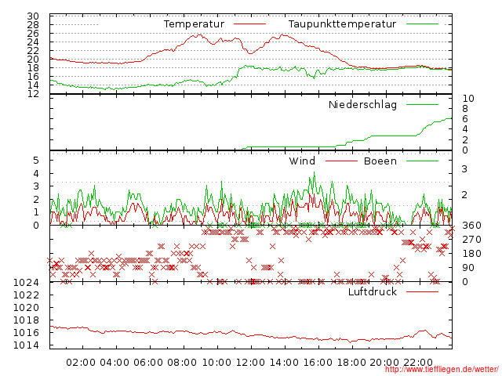Click the 28 temperature axis value
502x376 pixels.
pos(33,24)
